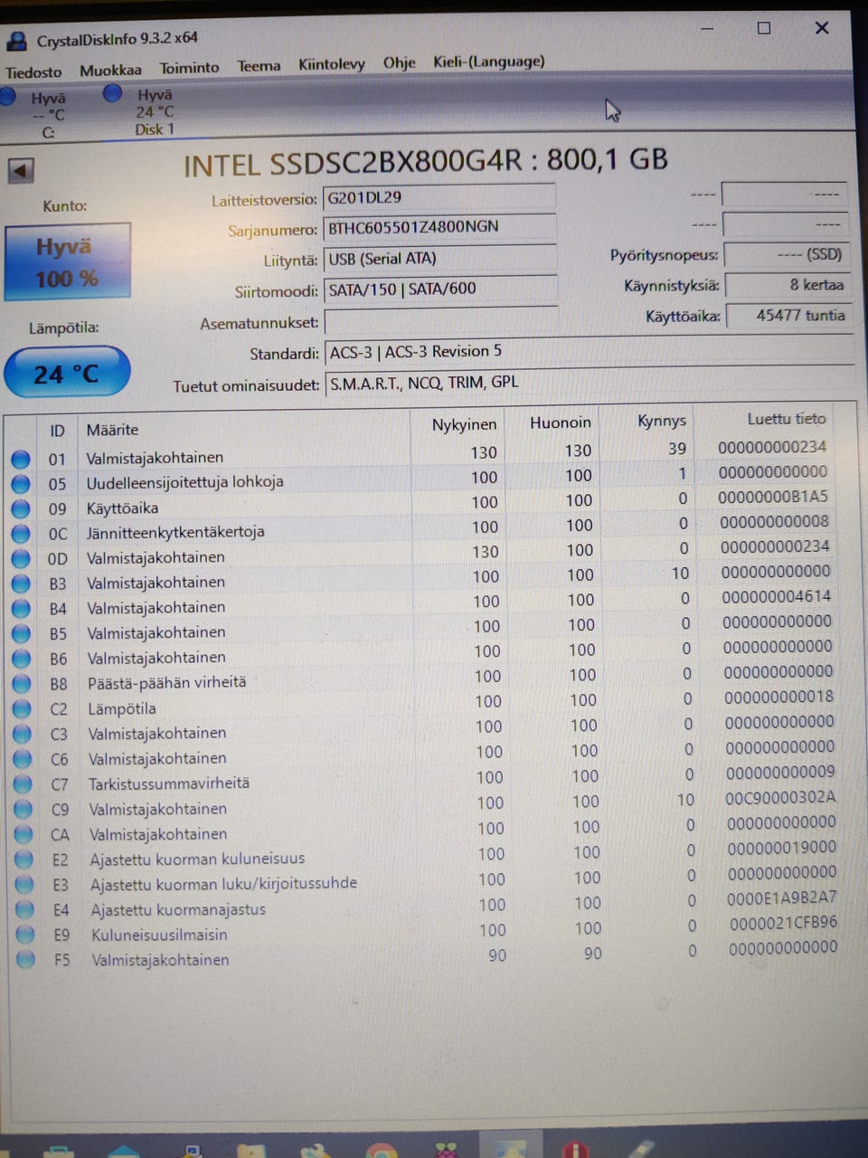Click the Siirtomoodi field SATA/150 | SATA/600
Image resolution: width=868 pixels, height=1158 pixels.
pyautogui.click(x=439, y=289)
